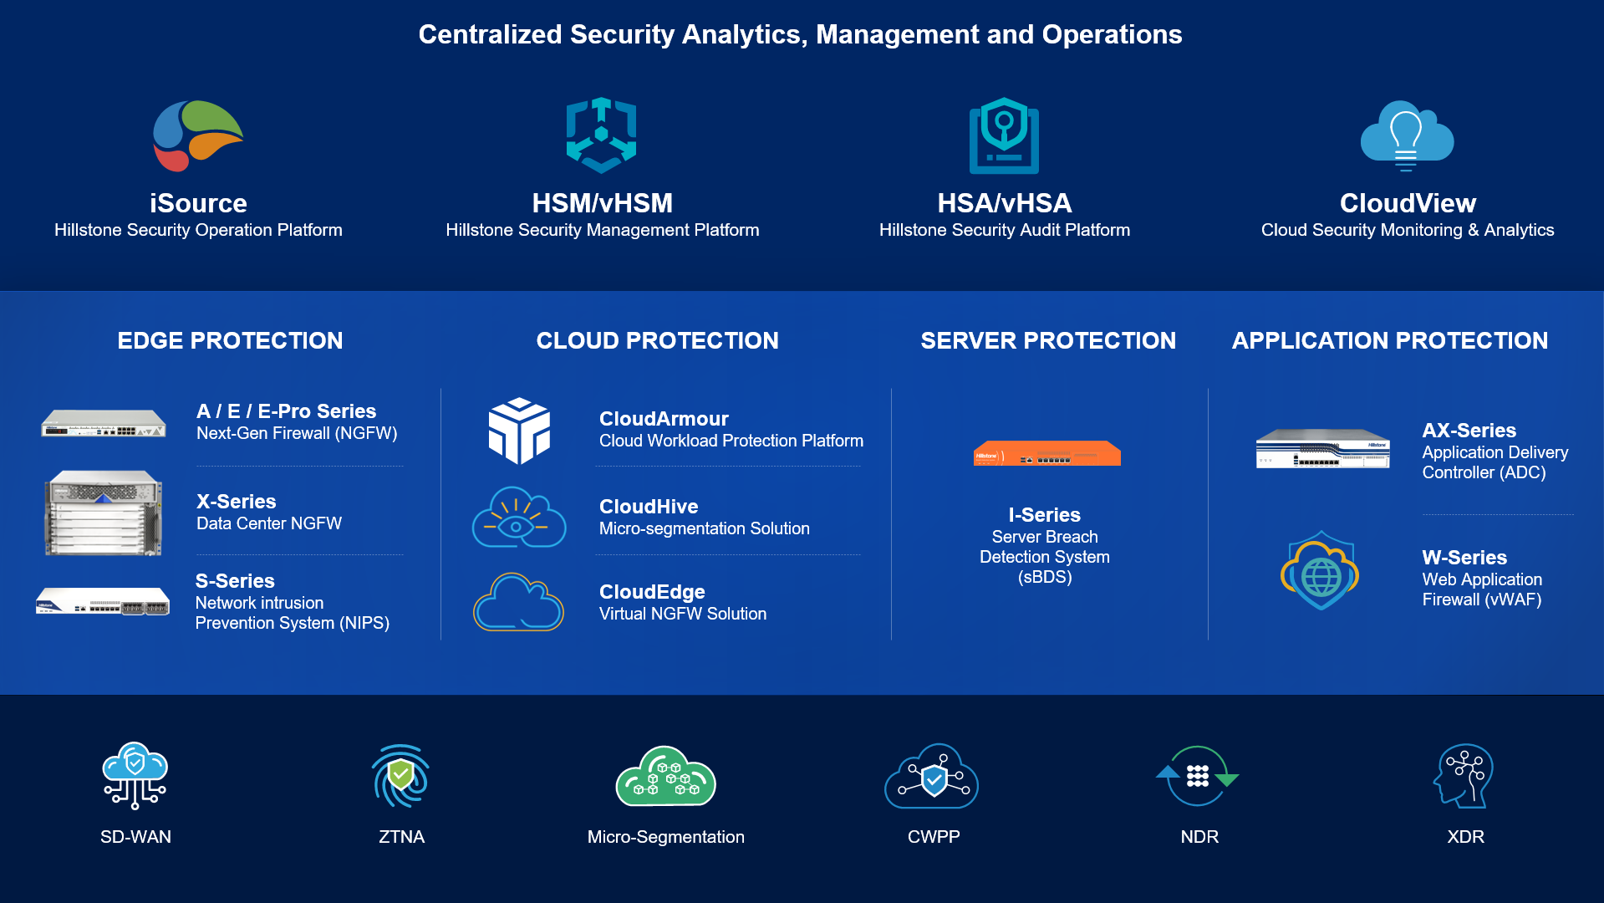Open the orange I-Series appliance image
The height and width of the screenshot is (903, 1604).
(x=1046, y=452)
